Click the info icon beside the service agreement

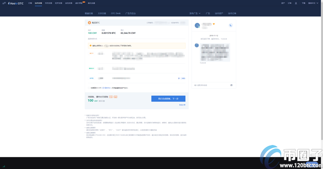103,88
